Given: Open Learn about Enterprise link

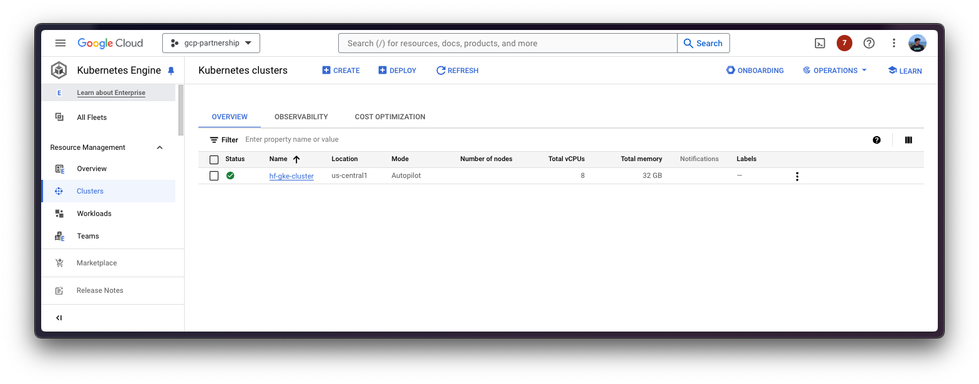Looking at the screenshot, I should pos(111,92).
